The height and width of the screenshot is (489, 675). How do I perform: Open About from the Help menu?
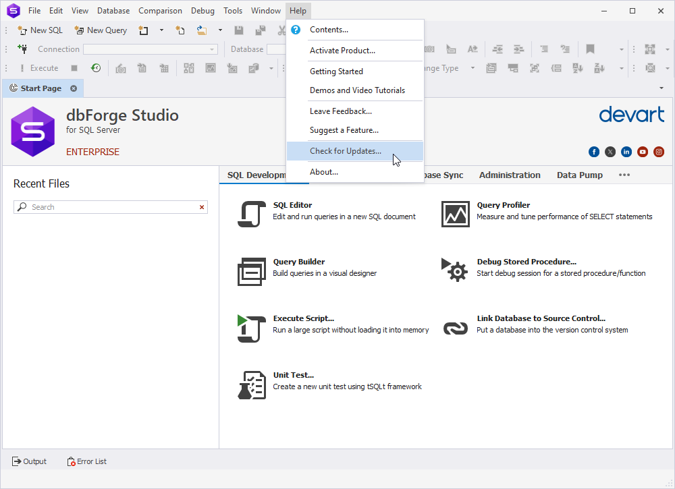click(x=355, y=172)
